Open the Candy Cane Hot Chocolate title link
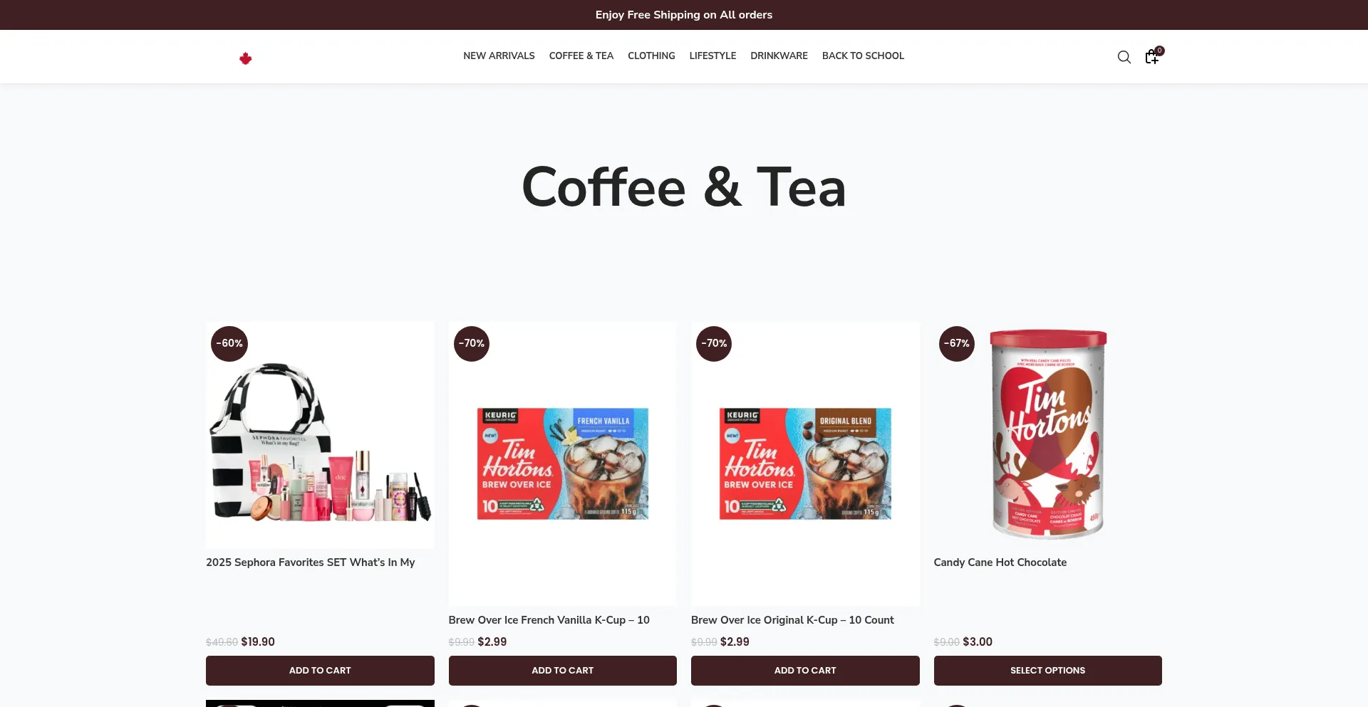This screenshot has width=1368, height=707. (1000, 562)
